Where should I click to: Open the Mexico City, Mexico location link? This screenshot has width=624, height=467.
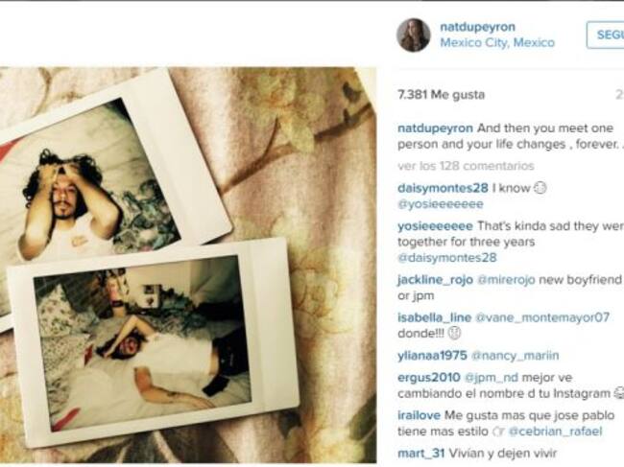(x=497, y=42)
